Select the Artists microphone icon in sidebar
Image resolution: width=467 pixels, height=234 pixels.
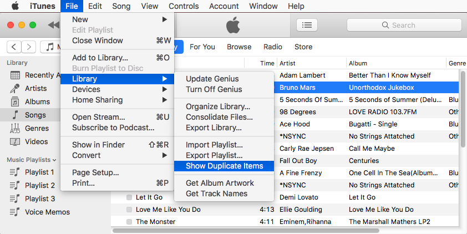click(16, 89)
